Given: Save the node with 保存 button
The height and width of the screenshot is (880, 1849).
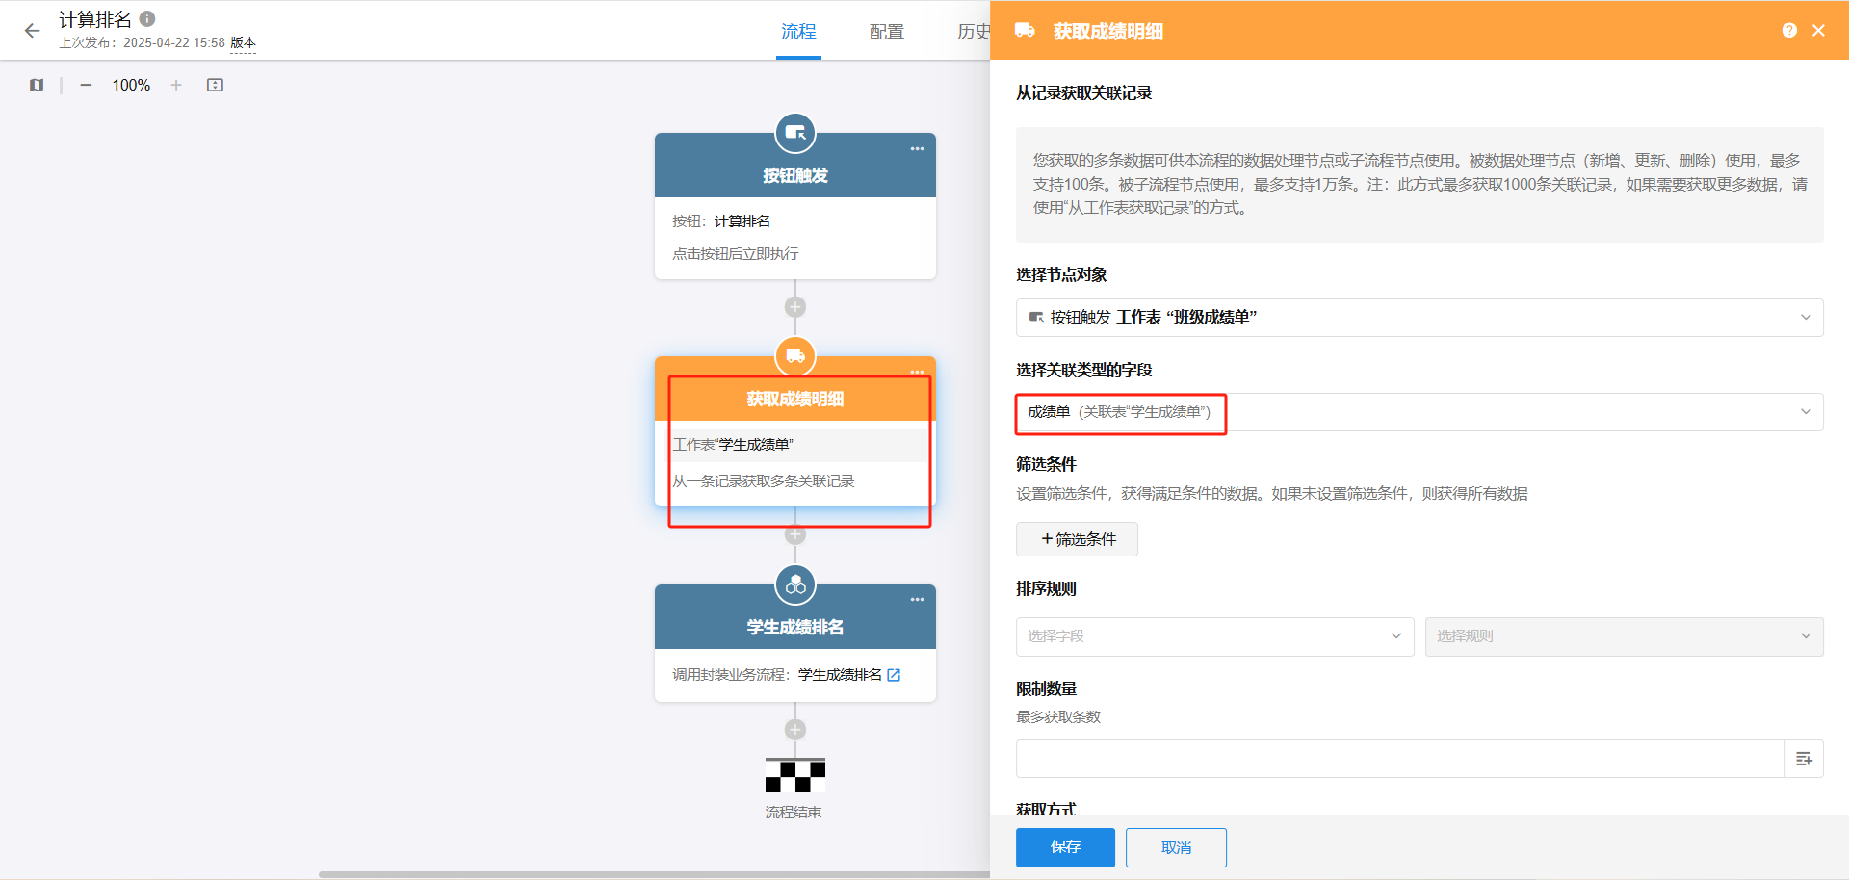Looking at the screenshot, I should (x=1065, y=847).
